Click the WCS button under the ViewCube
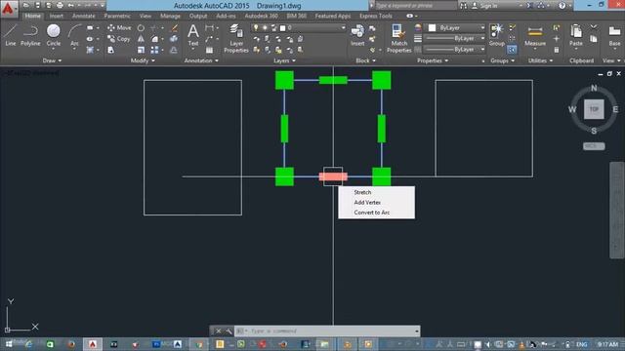Viewport: 625px width, 351px height. (594, 146)
